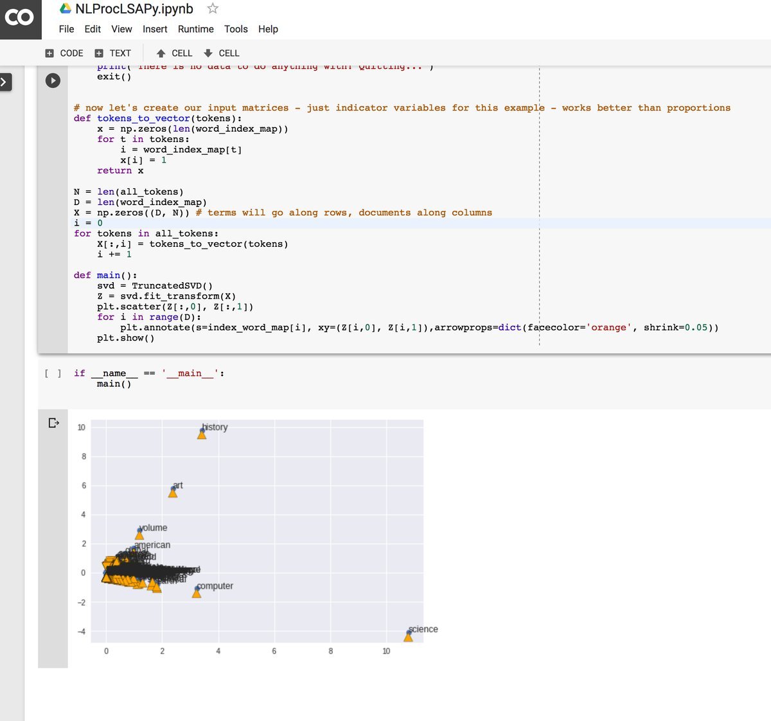
Task: Click the 'computer' point label in plot
Action: point(215,586)
